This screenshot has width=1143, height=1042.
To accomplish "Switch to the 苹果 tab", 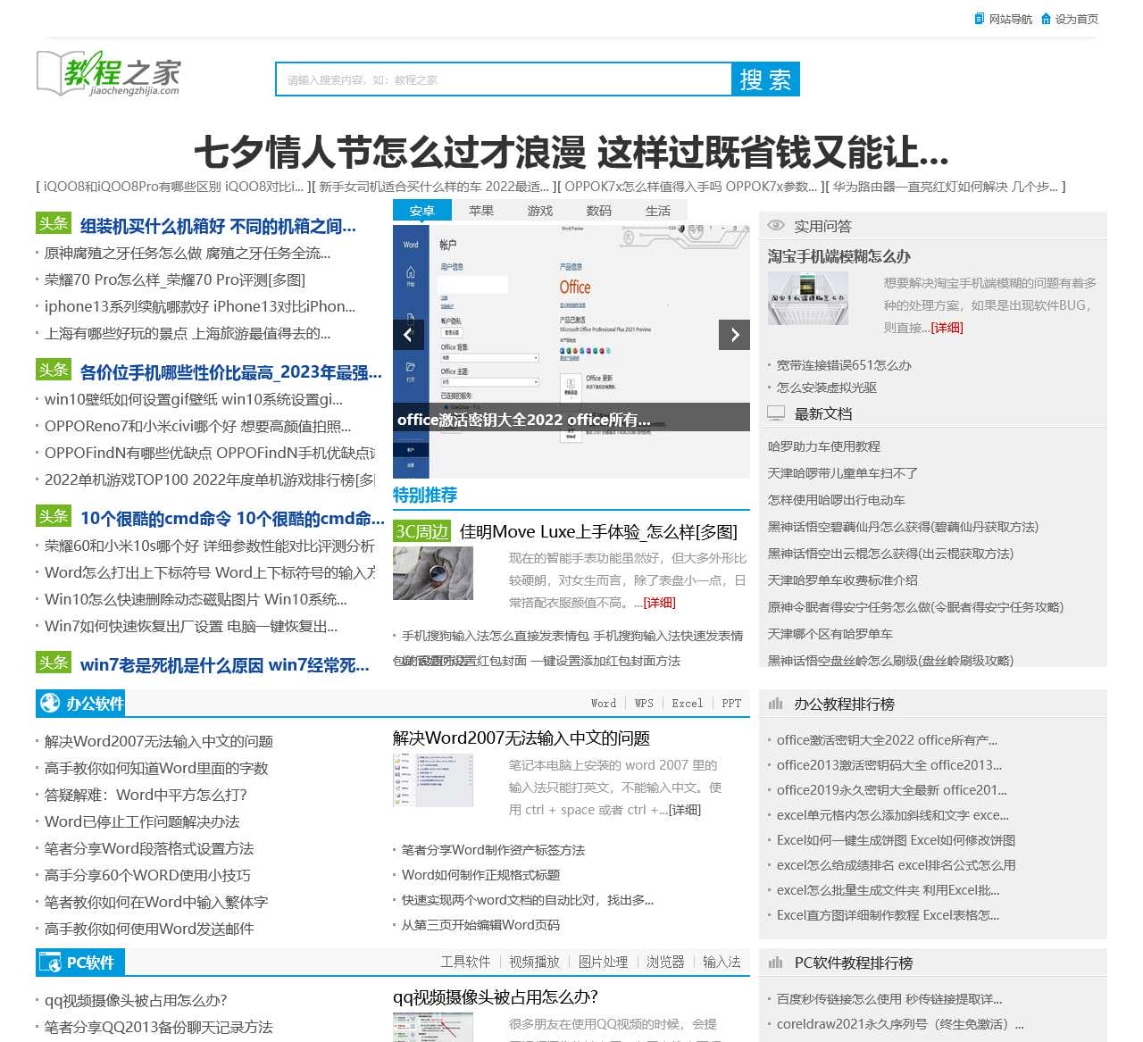I will [x=481, y=211].
